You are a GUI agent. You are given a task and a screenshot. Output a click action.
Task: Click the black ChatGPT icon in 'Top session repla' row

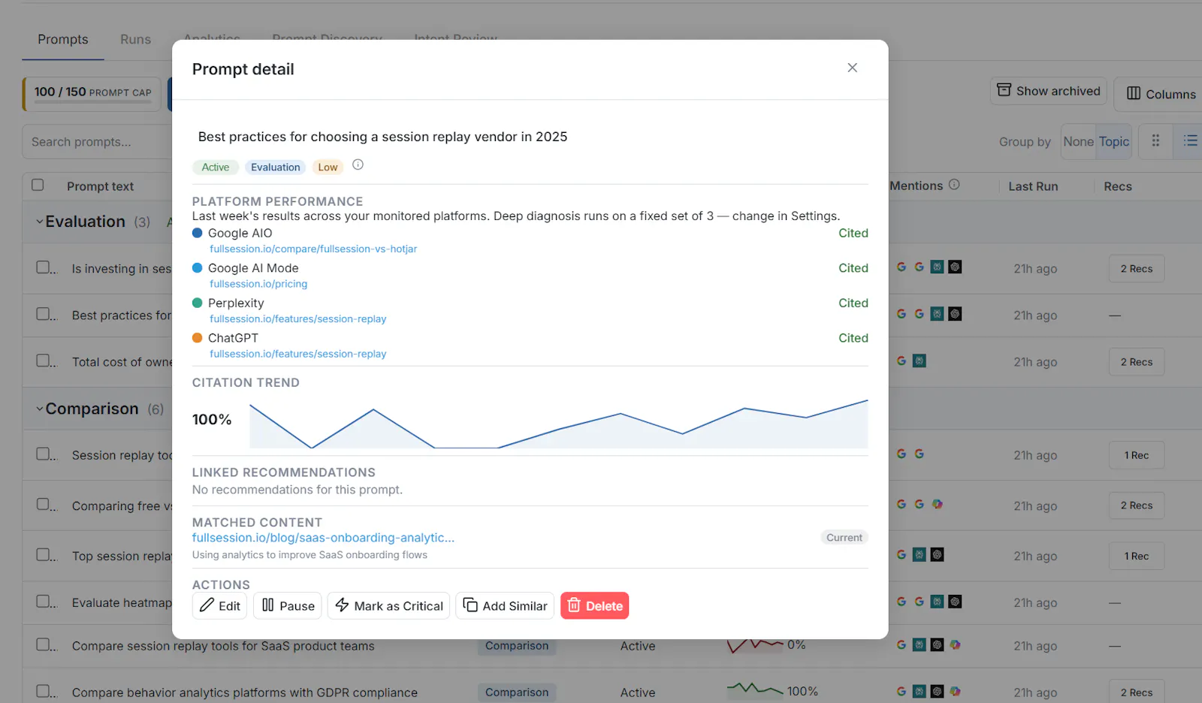pos(937,554)
